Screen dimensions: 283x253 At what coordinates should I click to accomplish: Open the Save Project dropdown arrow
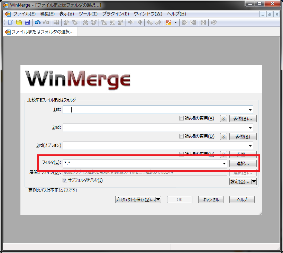click(x=158, y=199)
